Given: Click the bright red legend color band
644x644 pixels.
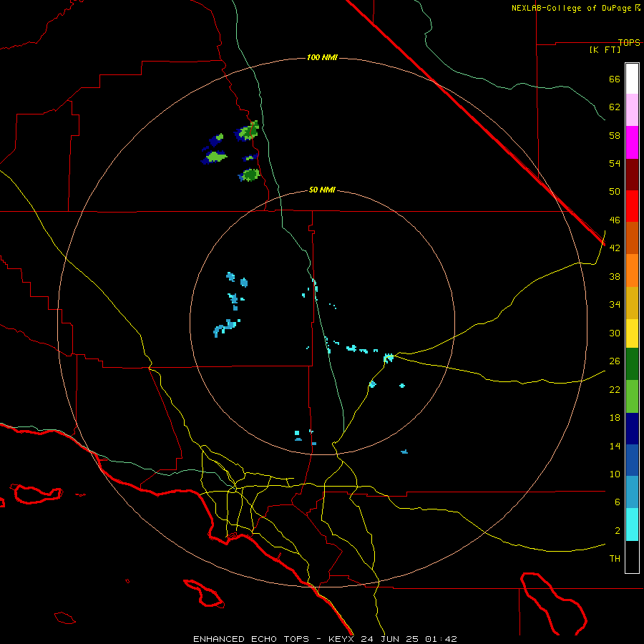Looking at the screenshot, I should (632, 206).
